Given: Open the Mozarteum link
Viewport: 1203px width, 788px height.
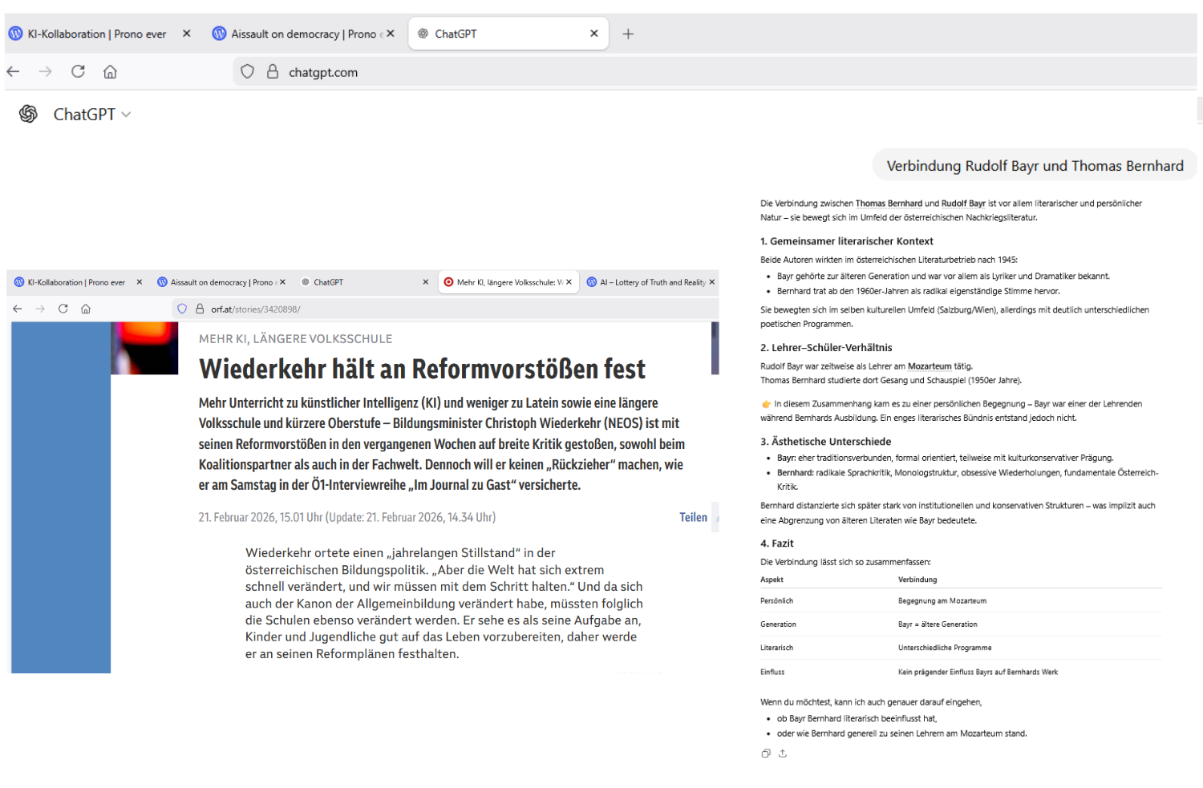Looking at the screenshot, I should coord(930,366).
